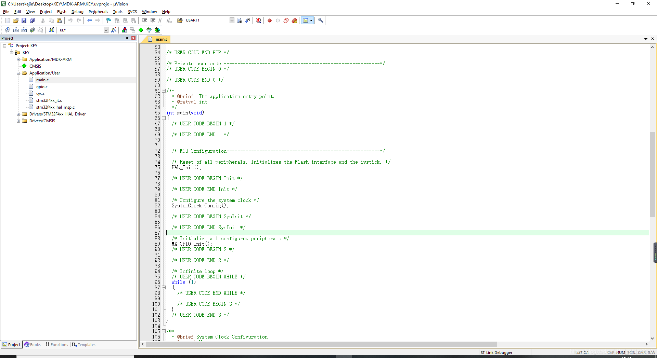Click the Undo arrow icon
This screenshot has width=657, height=358.
(70, 20)
